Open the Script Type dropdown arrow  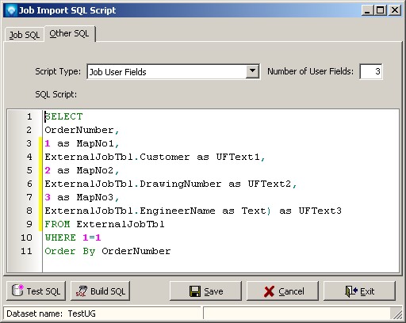(252, 71)
